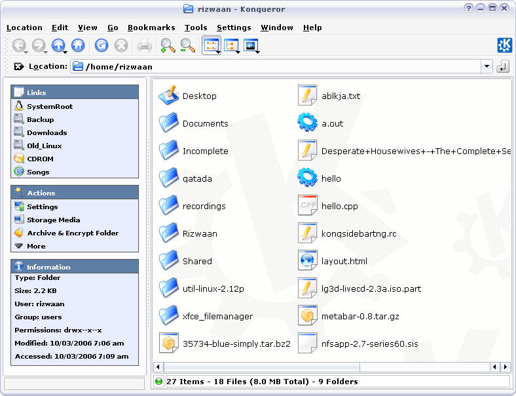Open the Bookmarks menu
Viewport: 516px width, 396px height.
[x=151, y=28]
